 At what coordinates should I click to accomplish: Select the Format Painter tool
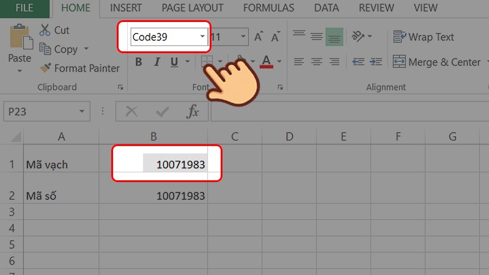click(45, 68)
